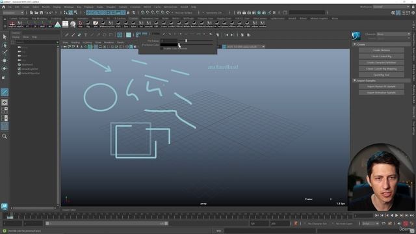Select the Blue Pencil arrow tool
416x234 pixels.
pos(98,35)
